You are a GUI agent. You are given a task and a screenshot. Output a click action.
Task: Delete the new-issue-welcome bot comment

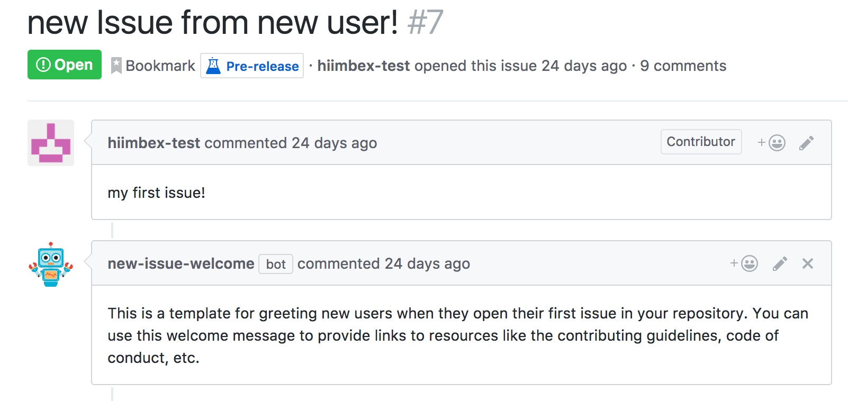[807, 263]
